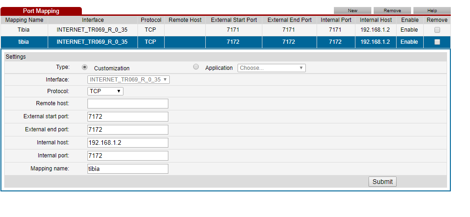Screen dimensions: 470x217
Task: Open the Interface dropdown in settings
Action: [x=128, y=80]
